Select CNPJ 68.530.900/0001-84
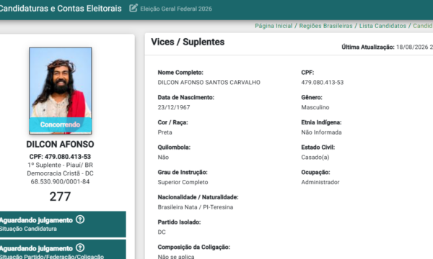 [60, 181]
